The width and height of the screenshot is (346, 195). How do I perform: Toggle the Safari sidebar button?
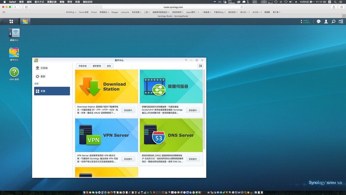click(x=27, y=7)
